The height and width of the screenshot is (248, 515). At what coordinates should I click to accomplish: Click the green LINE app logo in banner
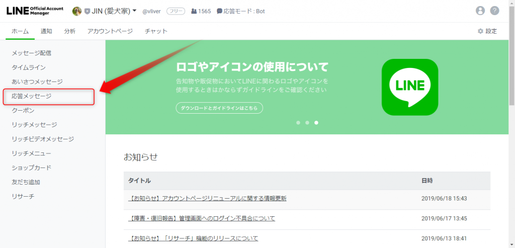[x=409, y=87]
